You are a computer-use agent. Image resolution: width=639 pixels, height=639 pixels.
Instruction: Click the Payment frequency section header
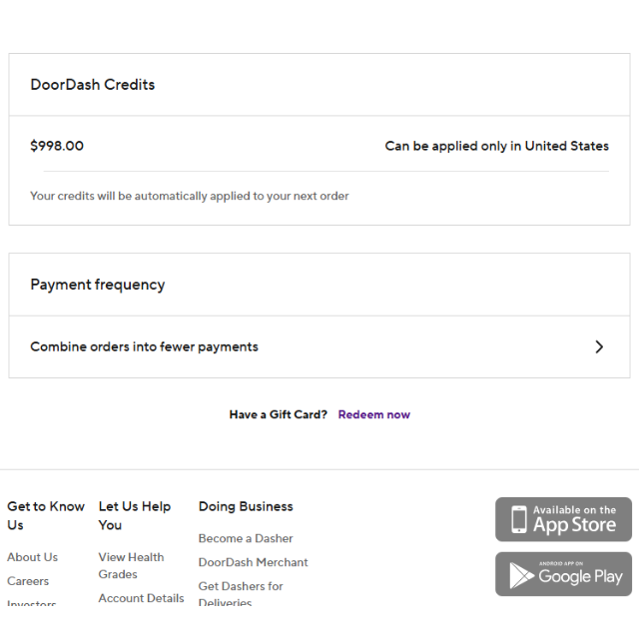pos(98,285)
